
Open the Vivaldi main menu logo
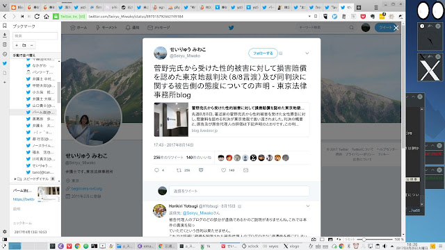coord(5,6)
